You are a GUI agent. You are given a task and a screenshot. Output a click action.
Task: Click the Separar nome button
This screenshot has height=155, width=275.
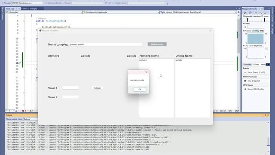click(x=157, y=44)
